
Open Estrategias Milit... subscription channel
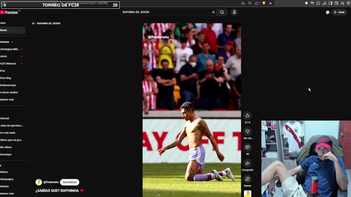[10, 49]
